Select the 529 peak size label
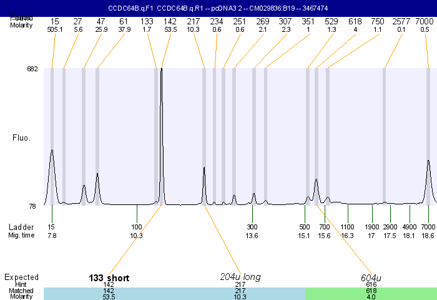This screenshot has height=300, width=437. (331, 22)
